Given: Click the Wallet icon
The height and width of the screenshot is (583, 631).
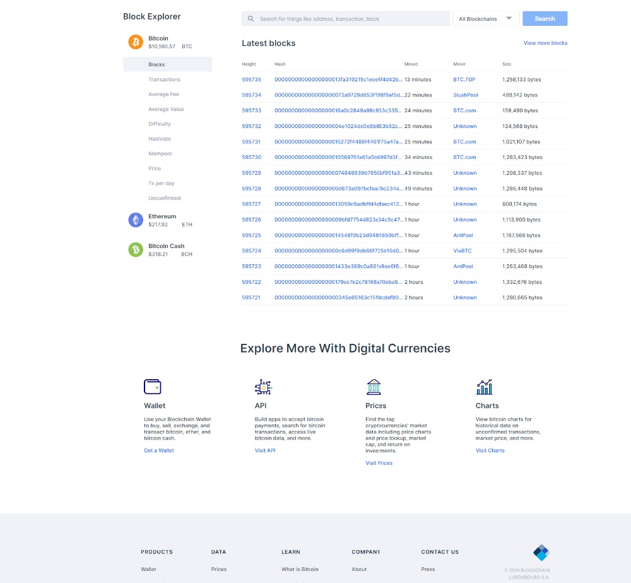Looking at the screenshot, I should 153,387.
